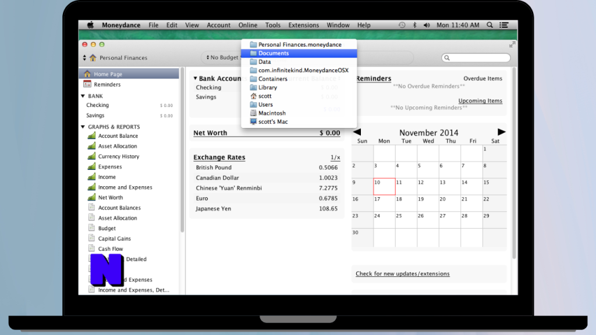This screenshot has height=335, width=596.
Task: Open the volume control icon
Action: (427, 25)
